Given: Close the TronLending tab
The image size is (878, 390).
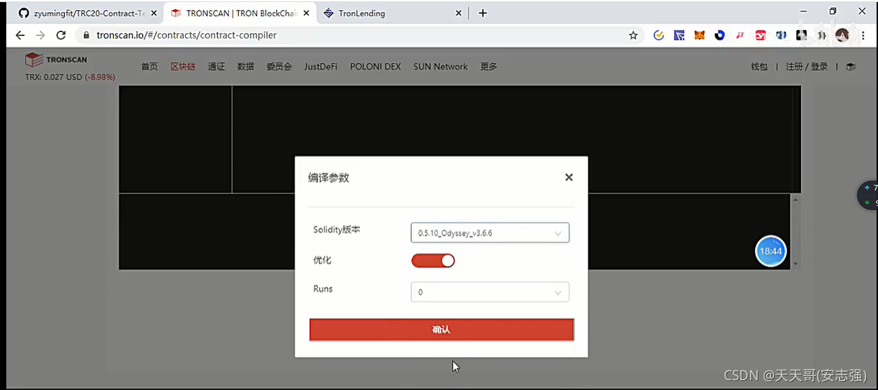Looking at the screenshot, I should coord(459,13).
